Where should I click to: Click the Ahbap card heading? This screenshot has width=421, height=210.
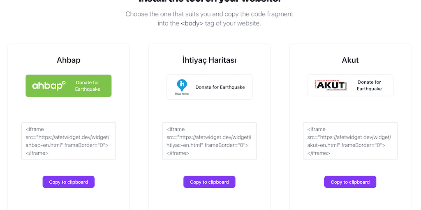point(68,60)
